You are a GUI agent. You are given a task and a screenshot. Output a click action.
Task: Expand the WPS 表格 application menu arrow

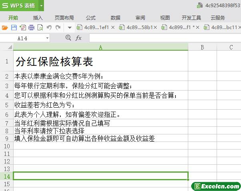point(41,6)
